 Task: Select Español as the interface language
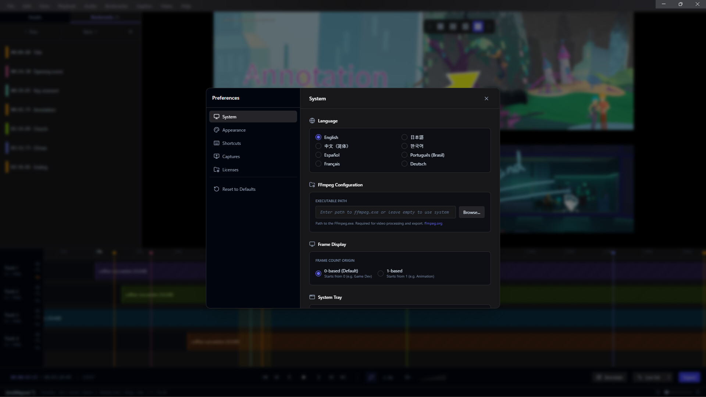[x=318, y=155]
